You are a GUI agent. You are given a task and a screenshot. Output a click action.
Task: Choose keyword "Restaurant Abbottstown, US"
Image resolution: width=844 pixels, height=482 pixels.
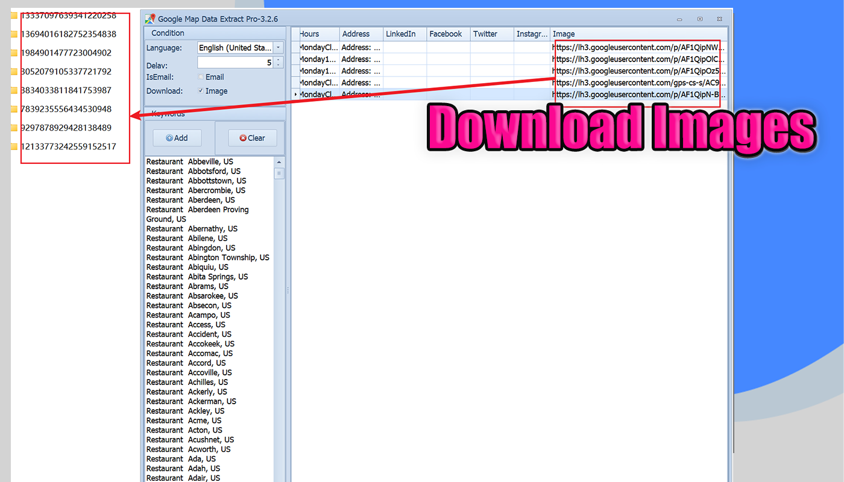click(x=196, y=181)
